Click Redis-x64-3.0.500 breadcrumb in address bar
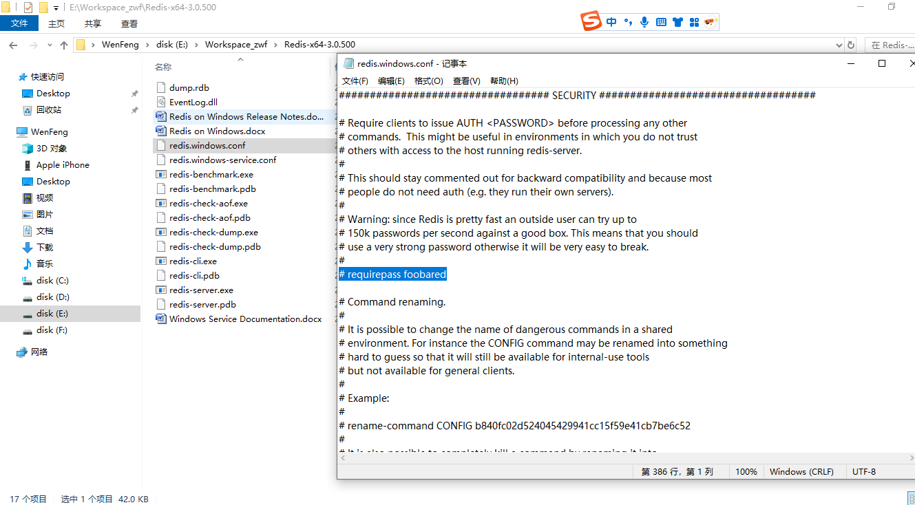The height and width of the screenshot is (505, 915). click(x=319, y=45)
